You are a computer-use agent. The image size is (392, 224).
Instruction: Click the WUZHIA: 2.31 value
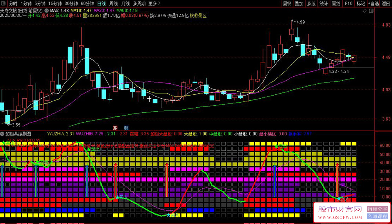[60, 134]
